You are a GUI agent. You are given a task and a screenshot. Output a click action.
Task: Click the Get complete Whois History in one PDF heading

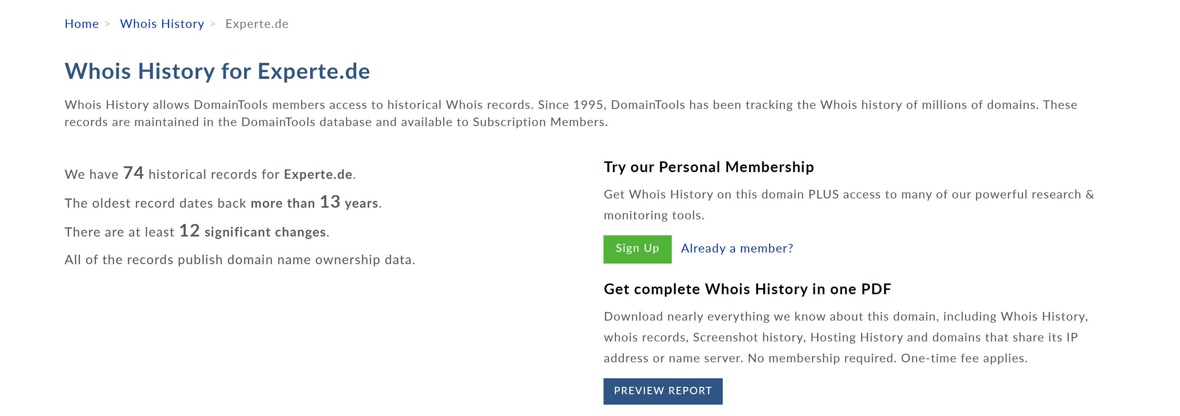click(x=747, y=289)
